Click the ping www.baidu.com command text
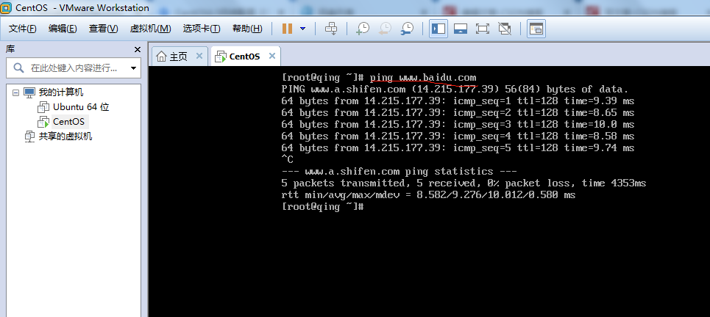This screenshot has height=317, width=710. point(423,78)
